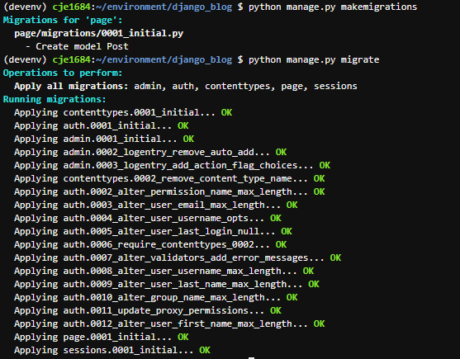Viewport: 460px width, 359px height.
Task: Click the 'auth.0010_alter_group_name_max_length' line
Action: [x=156, y=297]
